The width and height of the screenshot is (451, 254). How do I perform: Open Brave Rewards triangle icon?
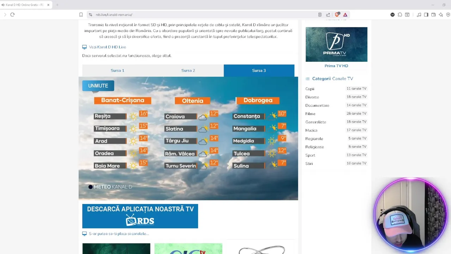(x=345, y=15)
